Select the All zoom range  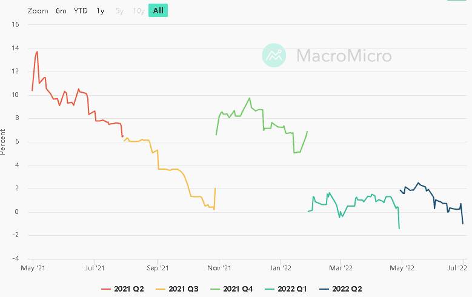pos(158,11)
